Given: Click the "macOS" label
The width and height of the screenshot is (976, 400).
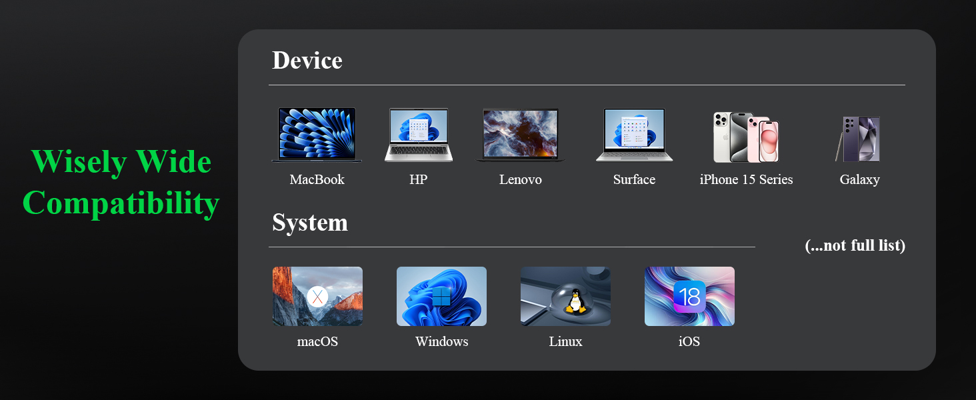Looking at the screenshot, I should coord(317,342).
